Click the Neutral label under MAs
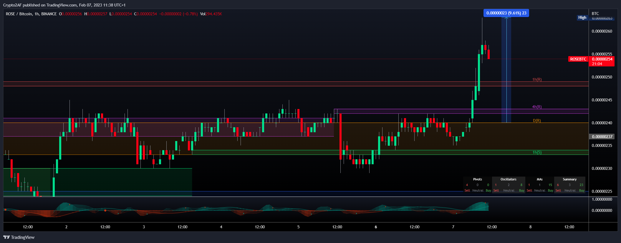Viewport: 621px width, 243px height. coord(539,190)
